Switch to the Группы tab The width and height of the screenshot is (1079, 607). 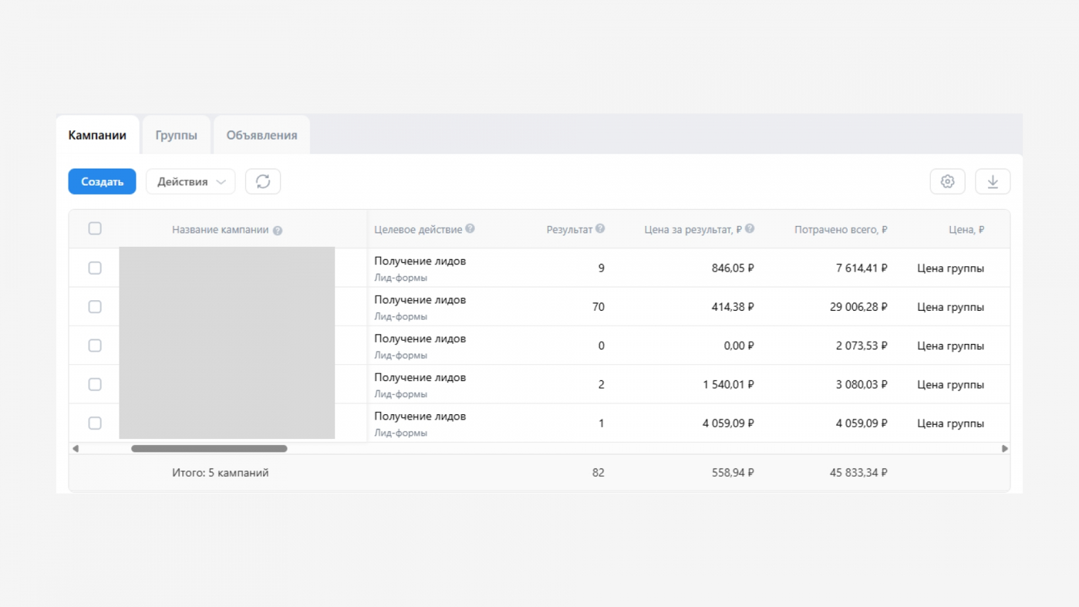[176, 135]
